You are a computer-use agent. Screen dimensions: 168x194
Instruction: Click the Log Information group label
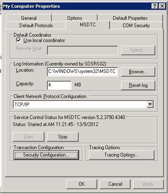[60, 64]
